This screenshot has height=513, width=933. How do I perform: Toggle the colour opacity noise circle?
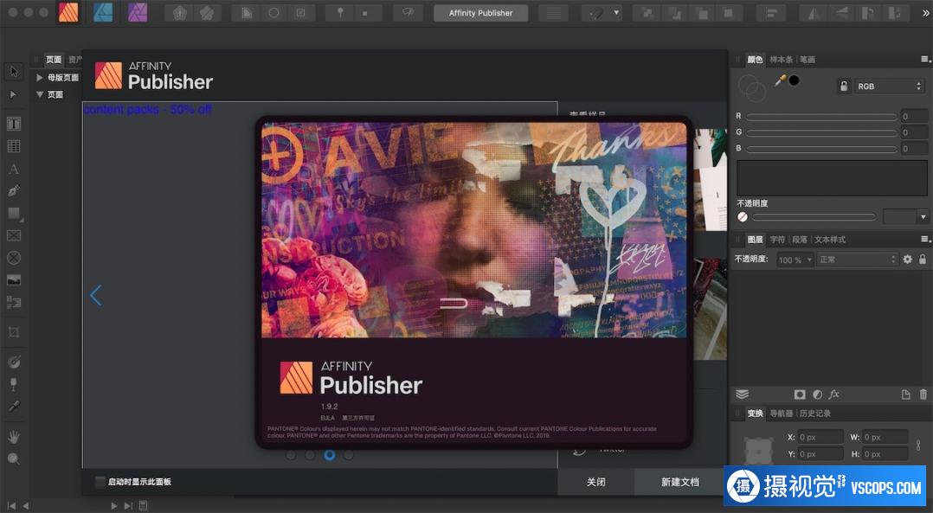pyautogui.click(x=743, y=217)
